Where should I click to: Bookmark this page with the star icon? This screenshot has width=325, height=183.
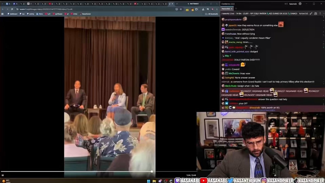pyautogui.click(x=181, y=9)
